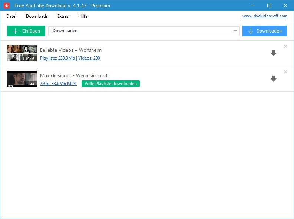
Task: Open the Extras menu
Action: [x=63, y=16]
